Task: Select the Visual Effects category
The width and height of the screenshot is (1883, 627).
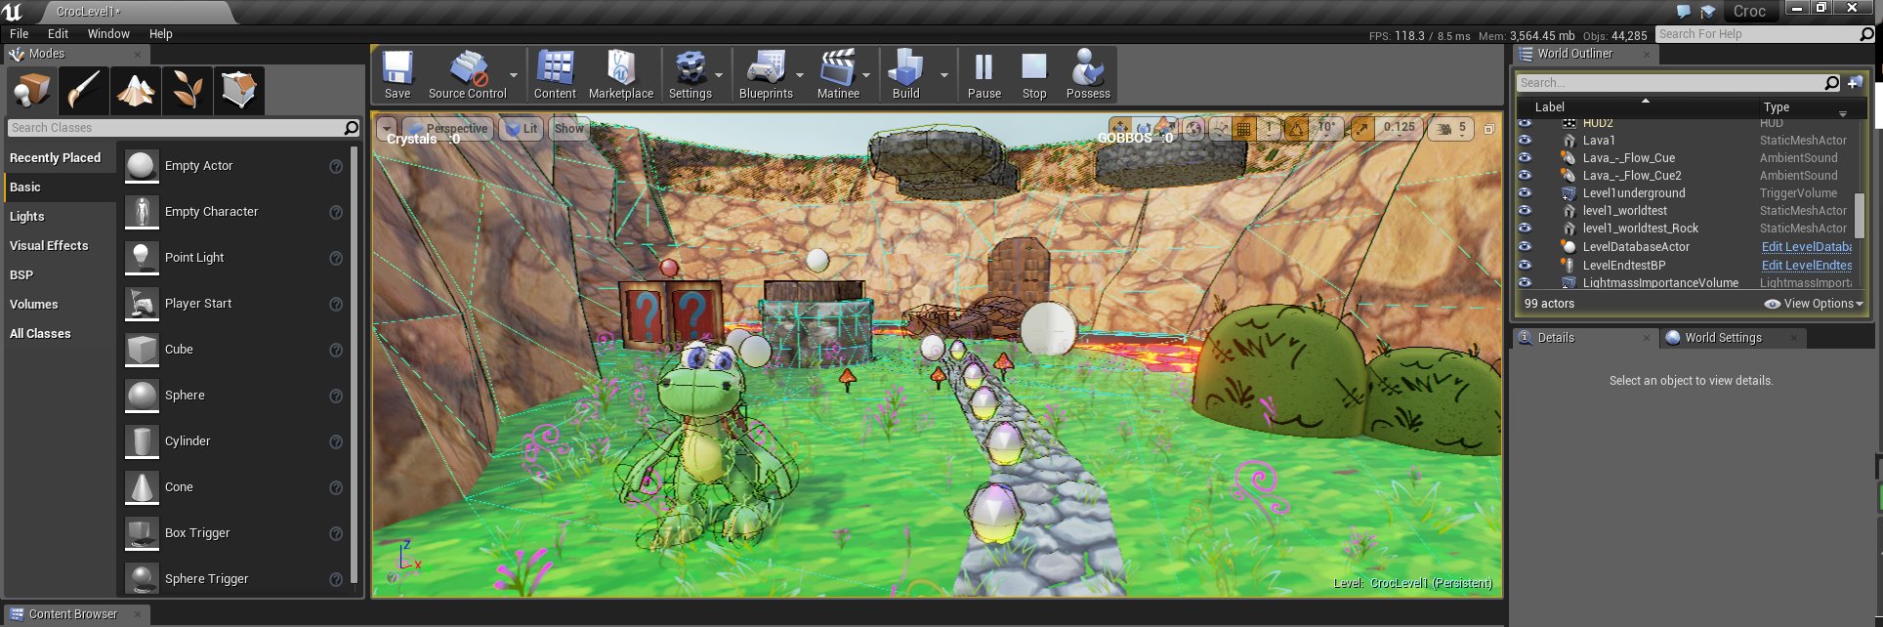Action: (49, 246)
